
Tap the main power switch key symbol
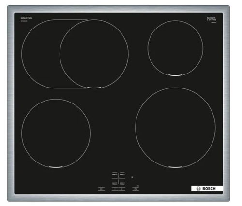point(101,189)
